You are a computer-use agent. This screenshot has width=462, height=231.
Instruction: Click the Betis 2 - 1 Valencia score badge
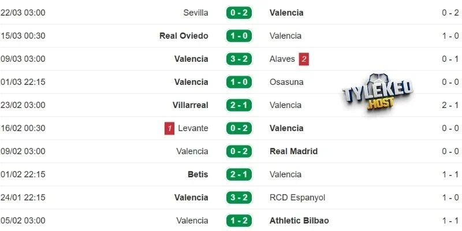tap(239, 174)
